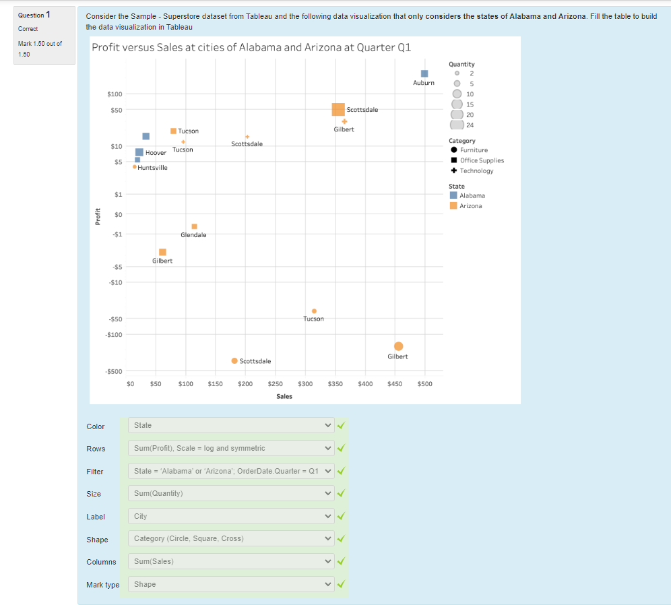671x605 pixels.
Task: Open the Shape dropdown with Category option
Action: tap(231, 539)
